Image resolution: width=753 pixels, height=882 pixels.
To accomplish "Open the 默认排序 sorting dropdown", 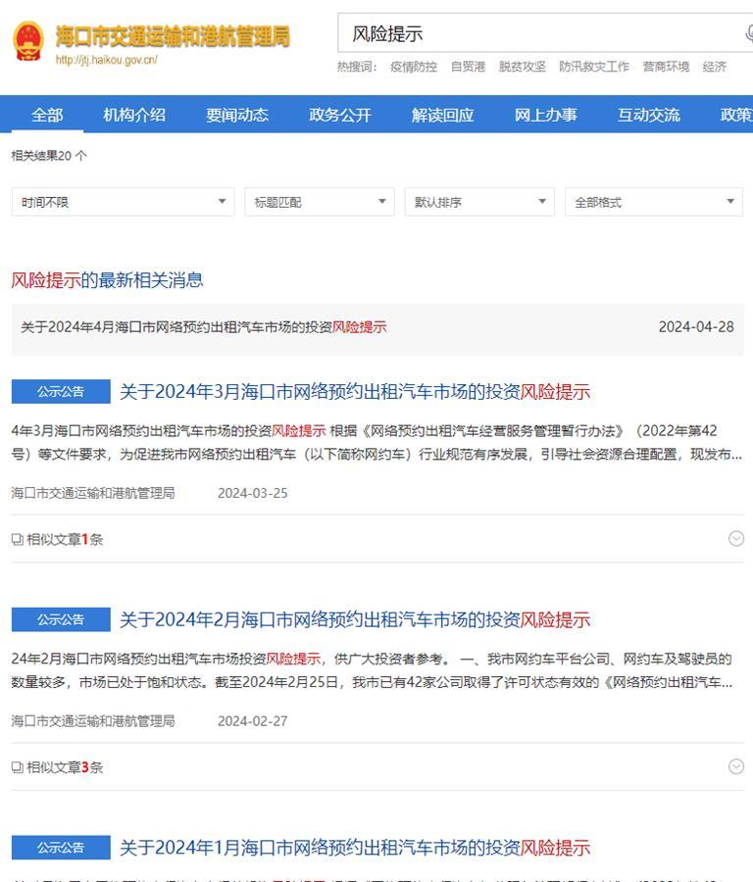I will pyautogui.click(x=479, y=202).
